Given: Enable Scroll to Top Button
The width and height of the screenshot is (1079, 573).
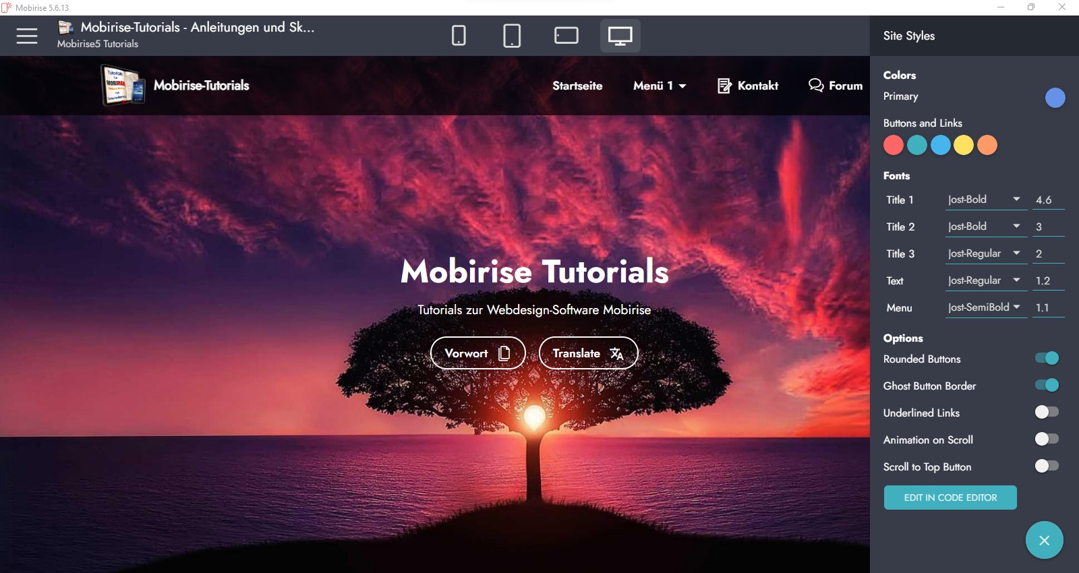Looking at the screenshot, I should tap(1047, 466).
